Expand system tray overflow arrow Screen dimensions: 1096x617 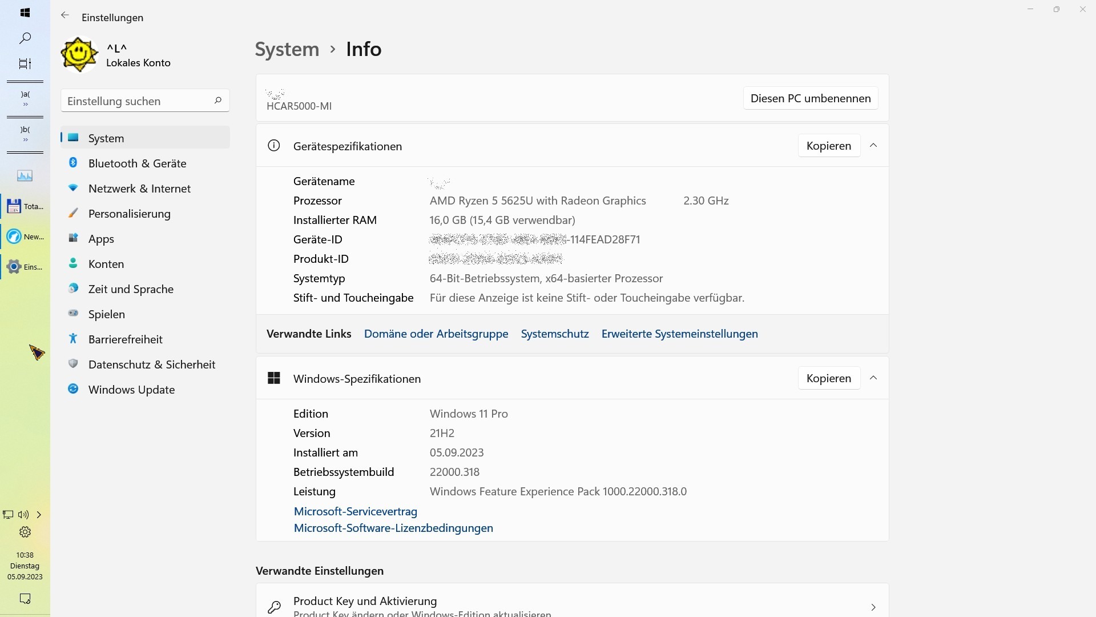pos(39,515)
